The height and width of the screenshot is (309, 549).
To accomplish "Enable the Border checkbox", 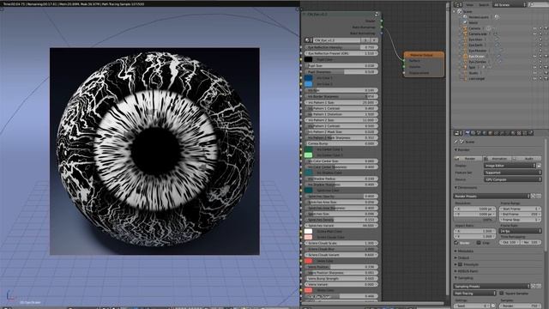I will point(456,242).
